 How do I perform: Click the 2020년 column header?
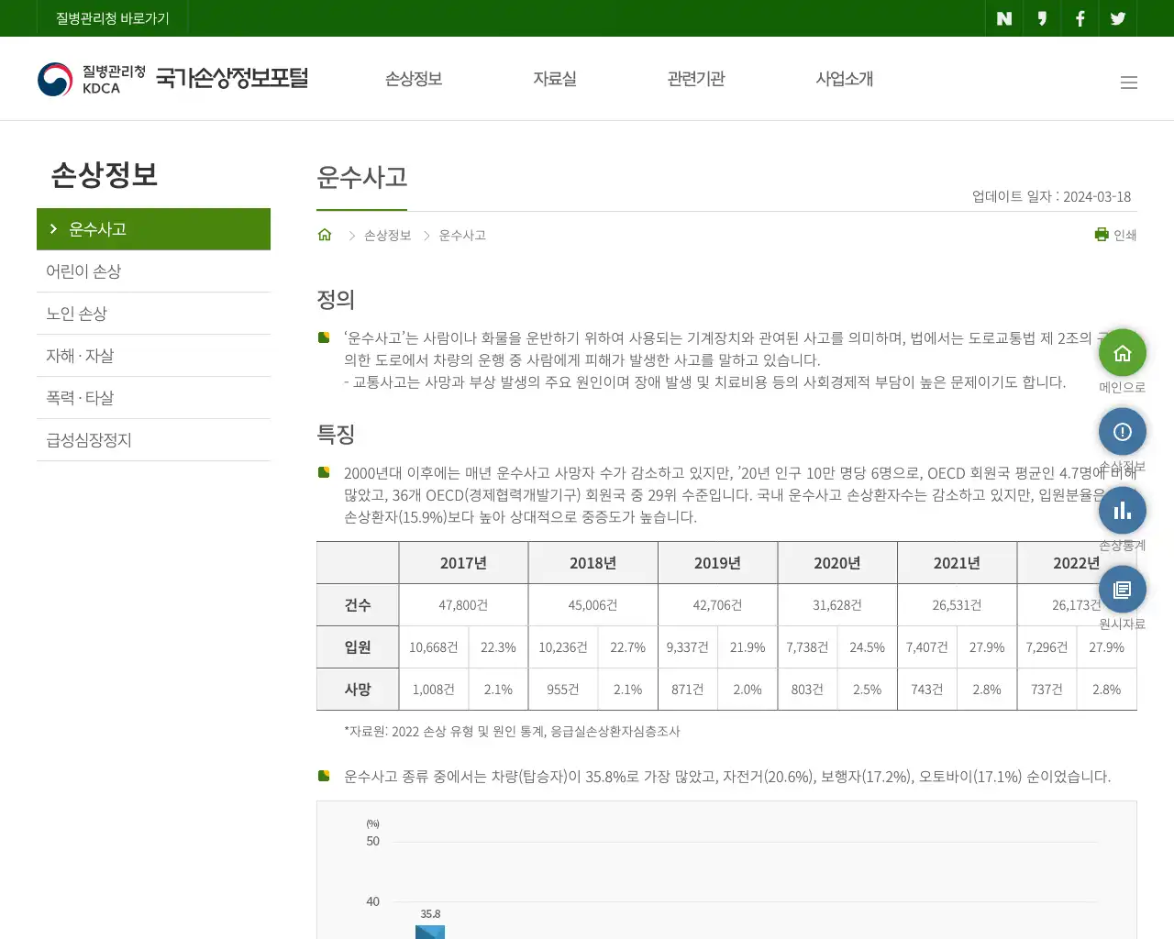(837, 563)
